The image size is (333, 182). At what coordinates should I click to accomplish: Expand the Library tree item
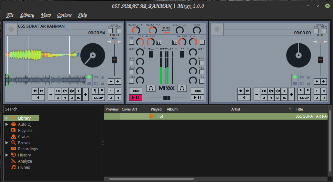[x=7, y=118]
